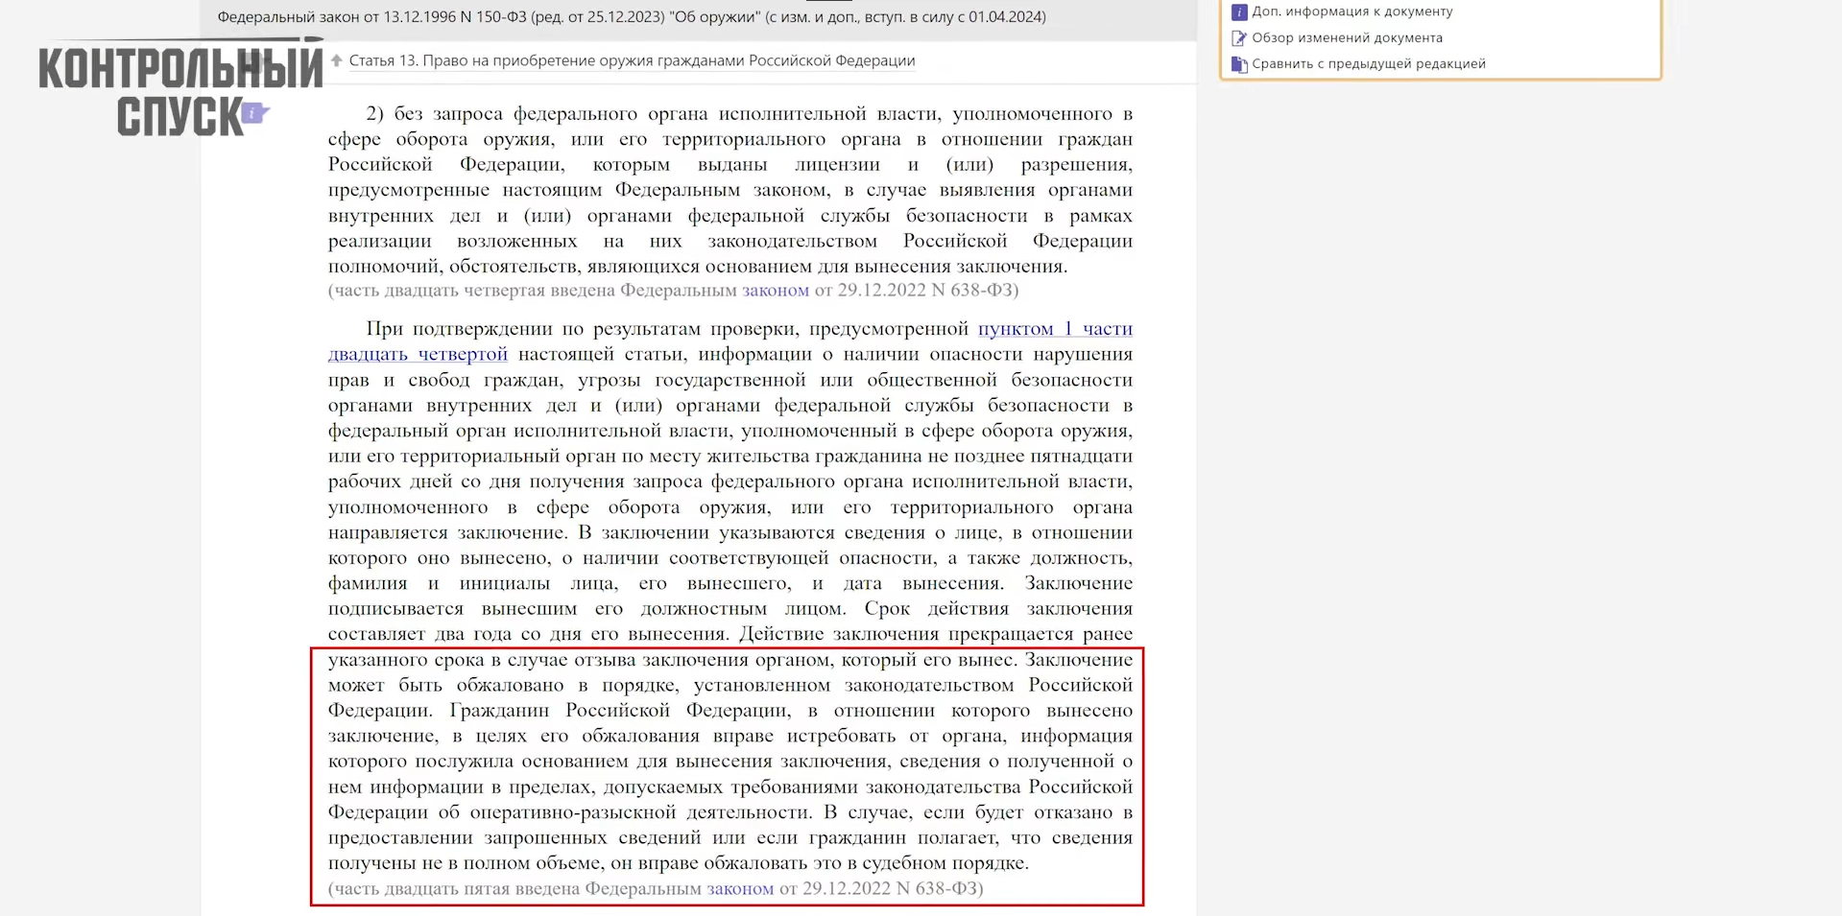Viewport: 1842px width, 916px height.
Task: Click the documents icon beside Сравнить
Action: coord(1239,64)
